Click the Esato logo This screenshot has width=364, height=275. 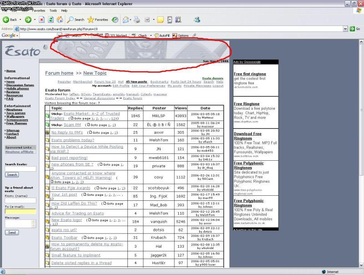point(22,51)
